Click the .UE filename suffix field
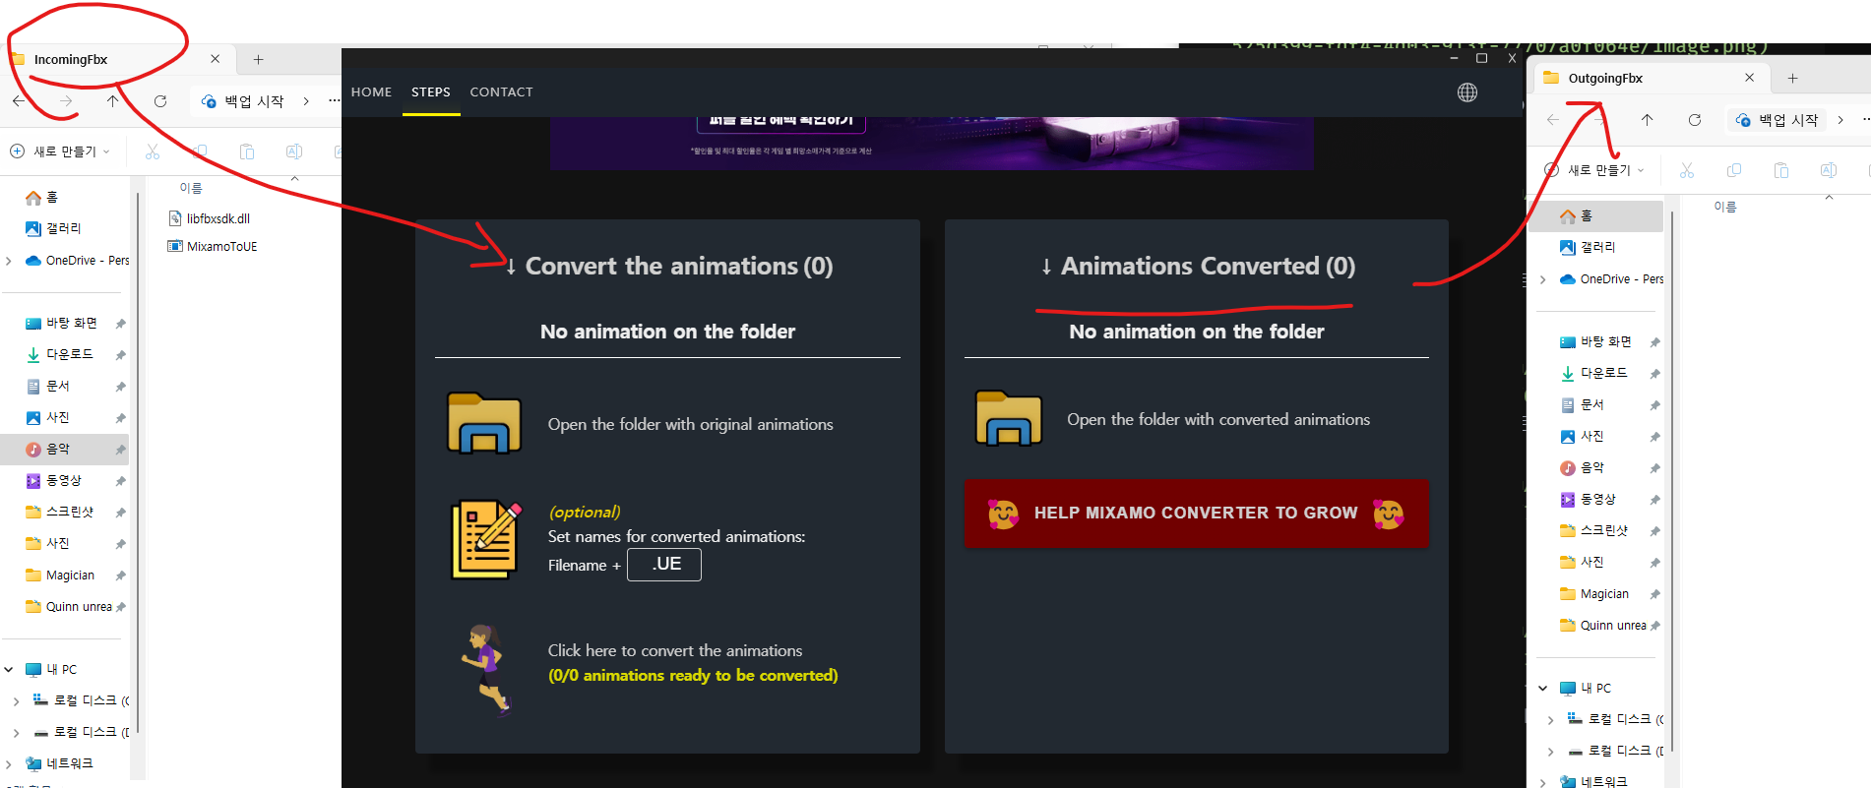This screenshot has width=1871, height=788. tap(664, 564)
